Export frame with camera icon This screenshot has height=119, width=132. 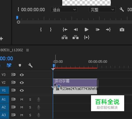point(122,30)
